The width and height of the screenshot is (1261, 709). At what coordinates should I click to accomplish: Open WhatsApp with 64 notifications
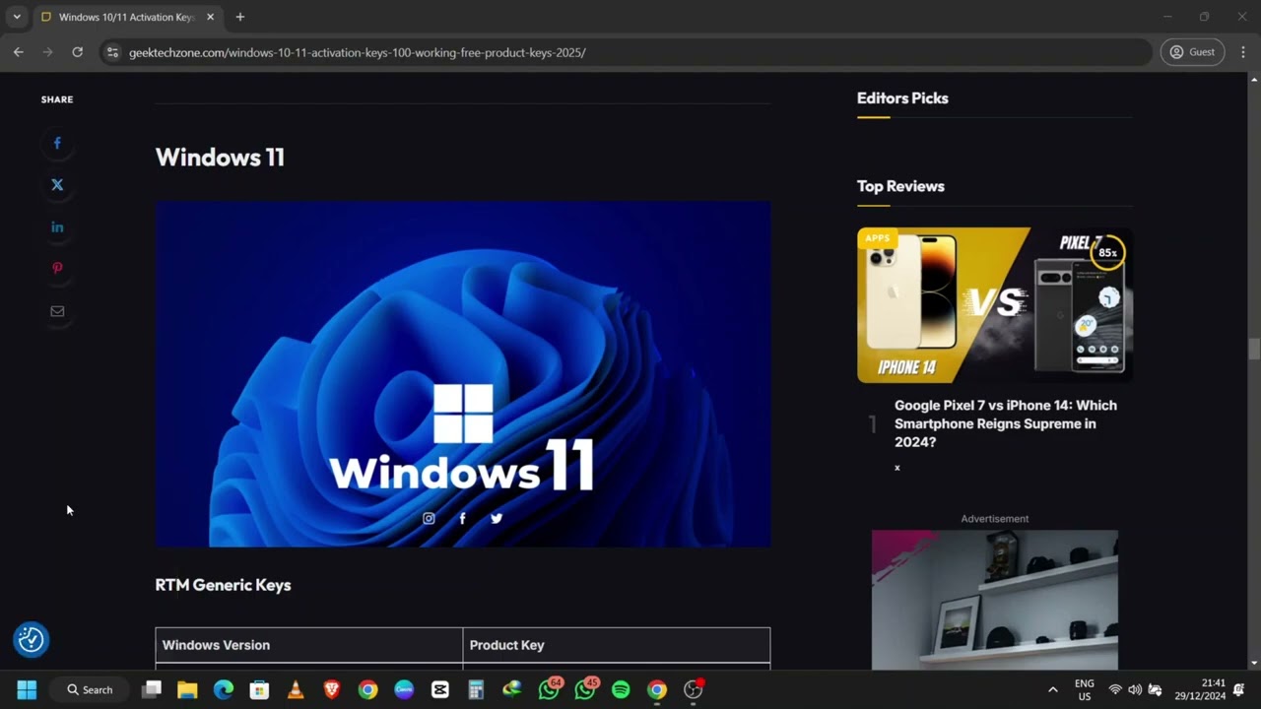coord(550,689)
